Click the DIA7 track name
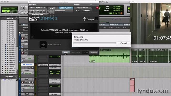The height and width of the screenshot is (96, 171). click(x=27, y=79)
